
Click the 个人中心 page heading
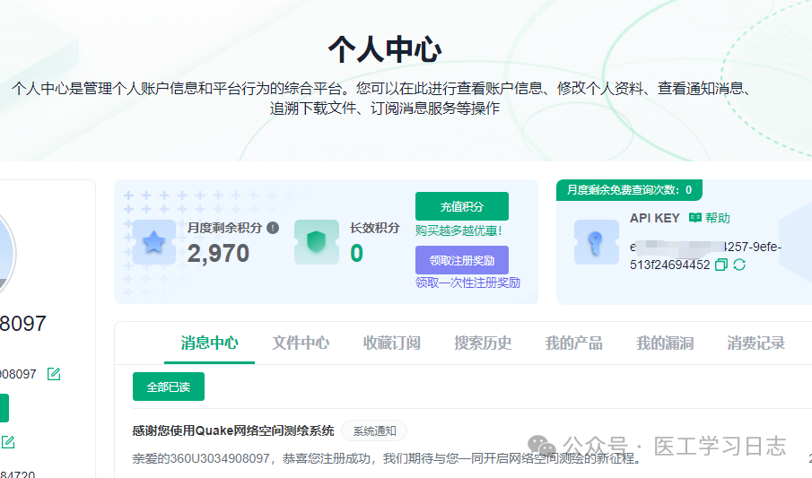(385, 49)
